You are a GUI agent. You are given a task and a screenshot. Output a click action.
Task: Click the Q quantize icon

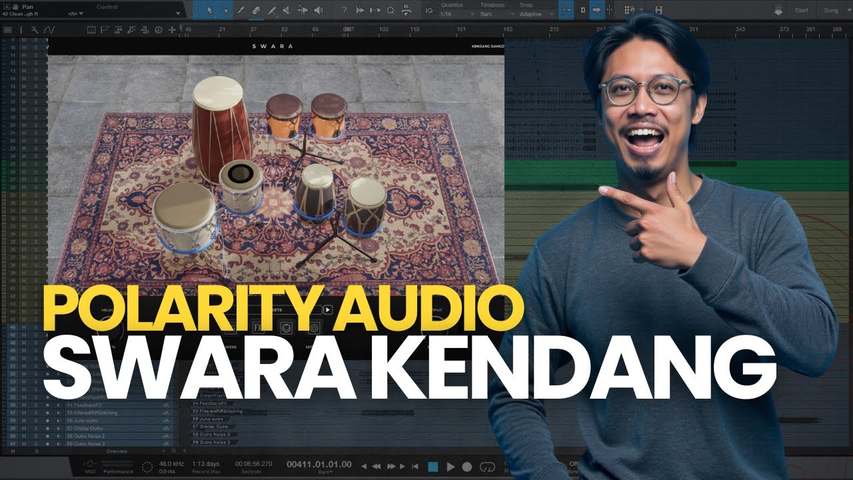pos(390,10)
